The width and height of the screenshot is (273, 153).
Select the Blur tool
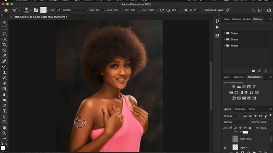pos(4,94)
